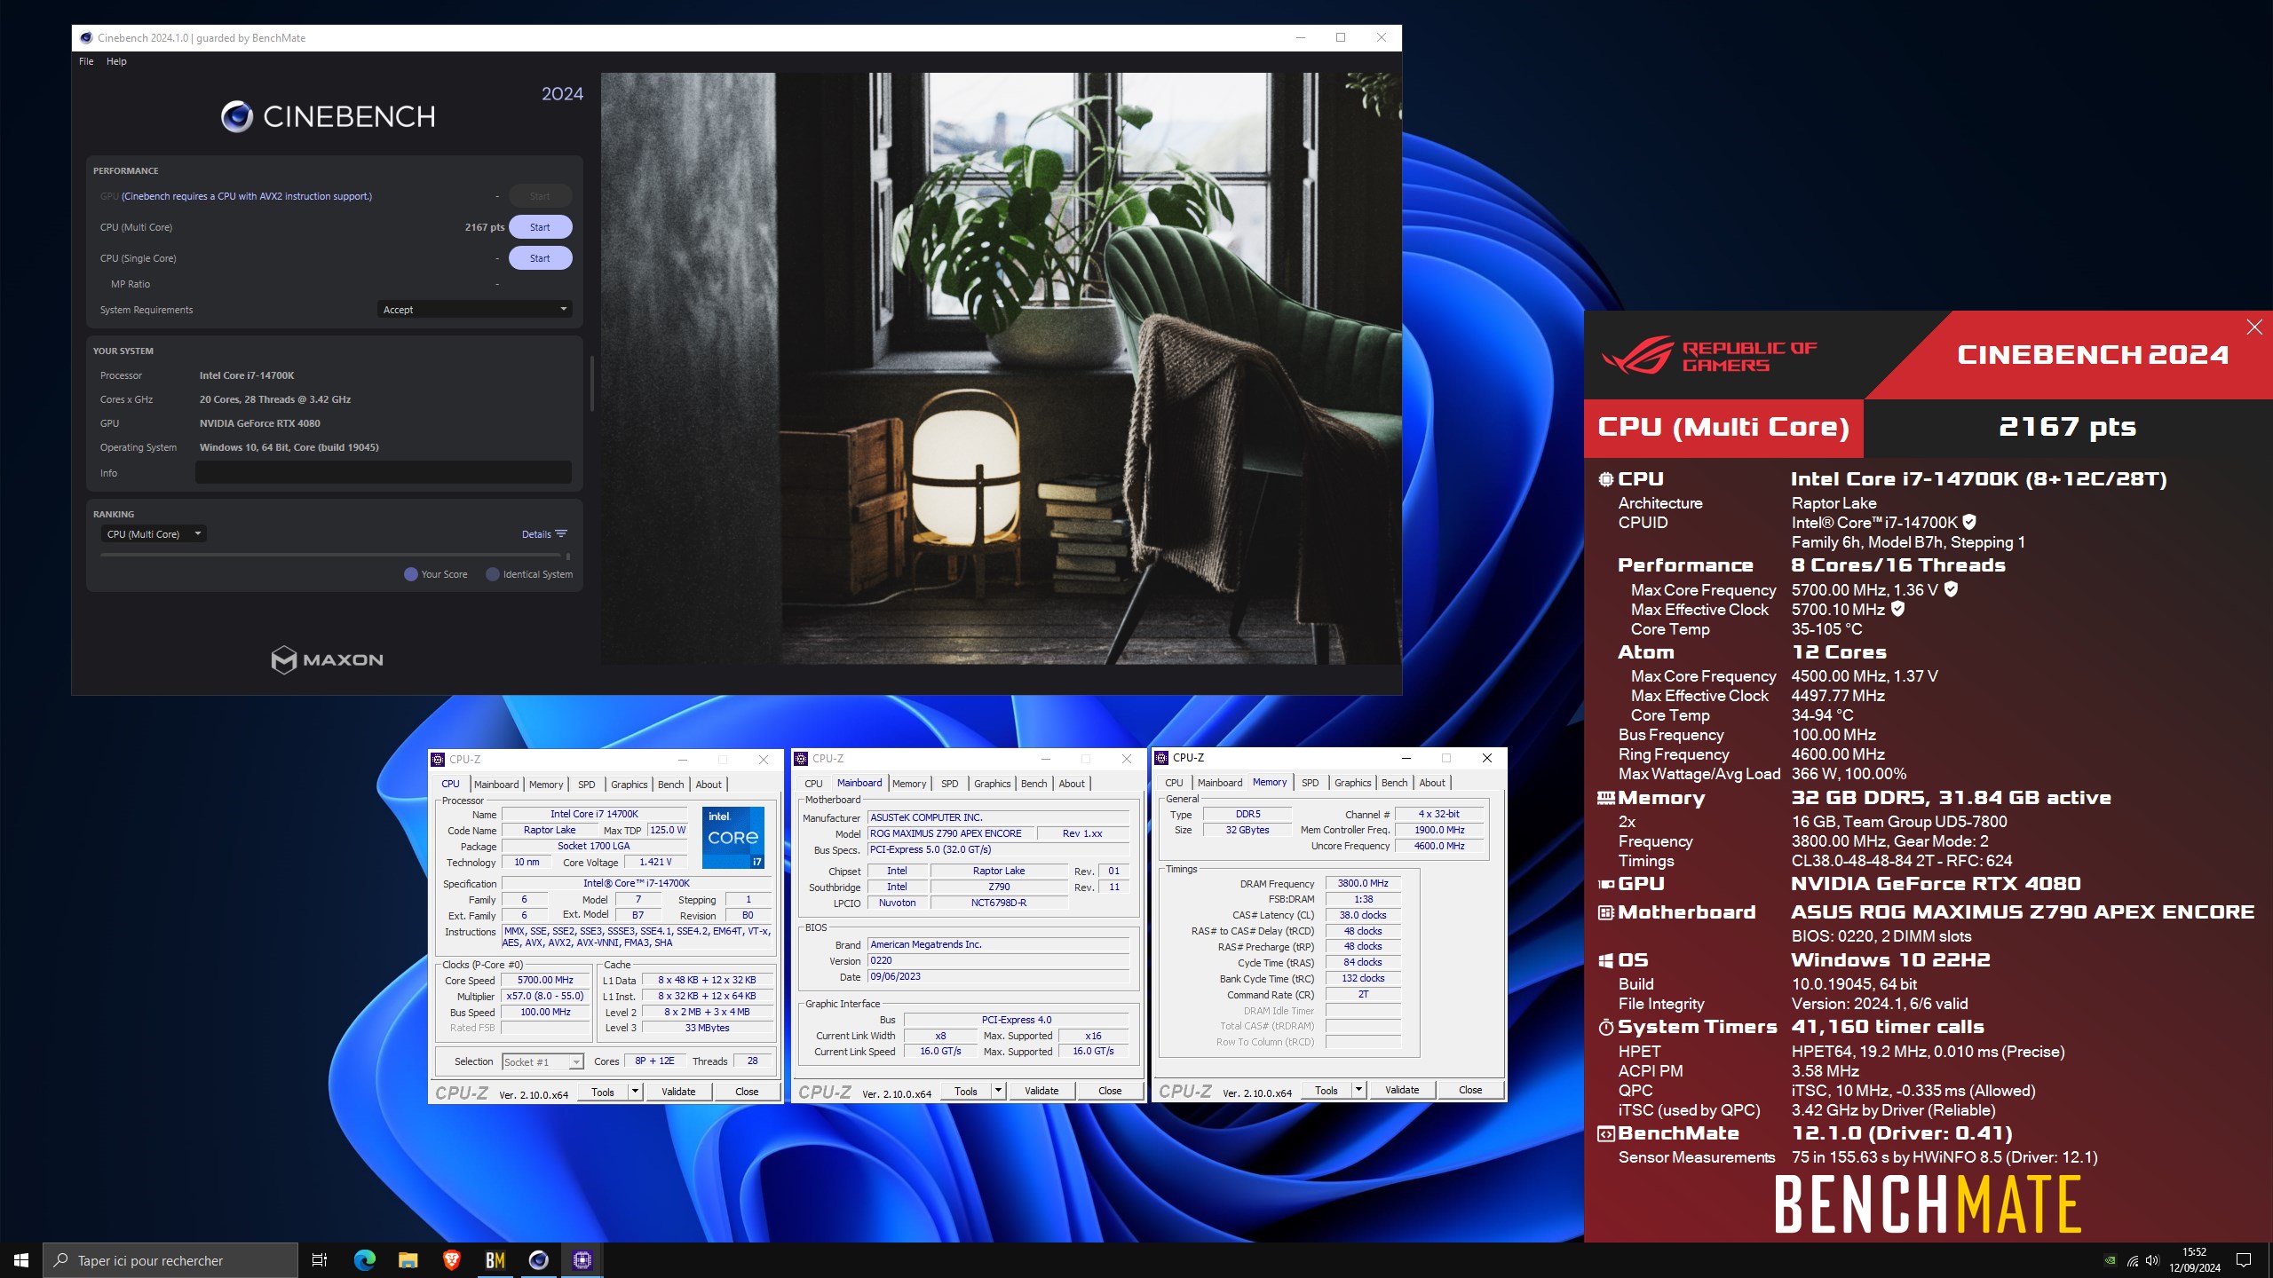The height and width of the screenshot is (1278, 2273).
Task: Click the Cinebench logo icon
Action: pos(237,116)
